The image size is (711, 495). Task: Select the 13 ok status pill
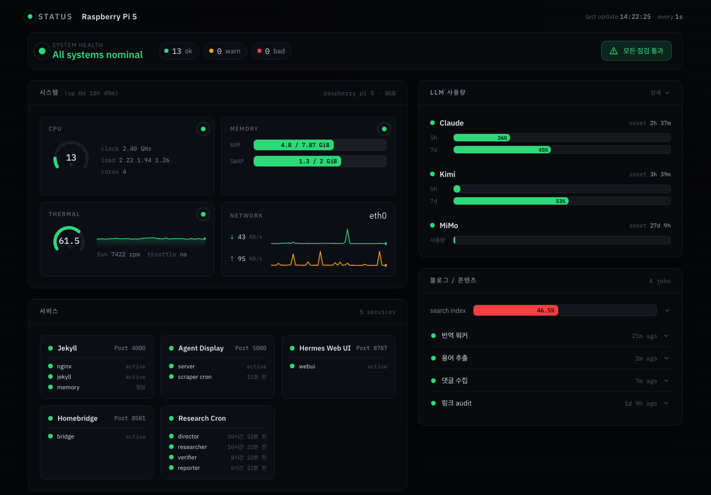pos(178,51)
